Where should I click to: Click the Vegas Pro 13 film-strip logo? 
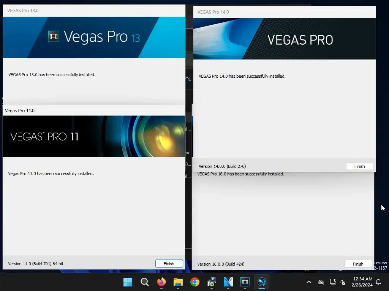click(x=53, y=37)
